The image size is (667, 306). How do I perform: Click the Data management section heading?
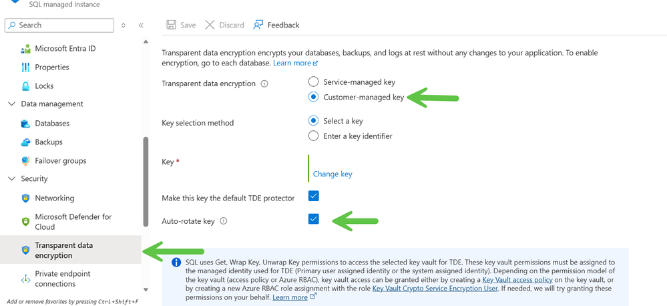pos(52,104)
